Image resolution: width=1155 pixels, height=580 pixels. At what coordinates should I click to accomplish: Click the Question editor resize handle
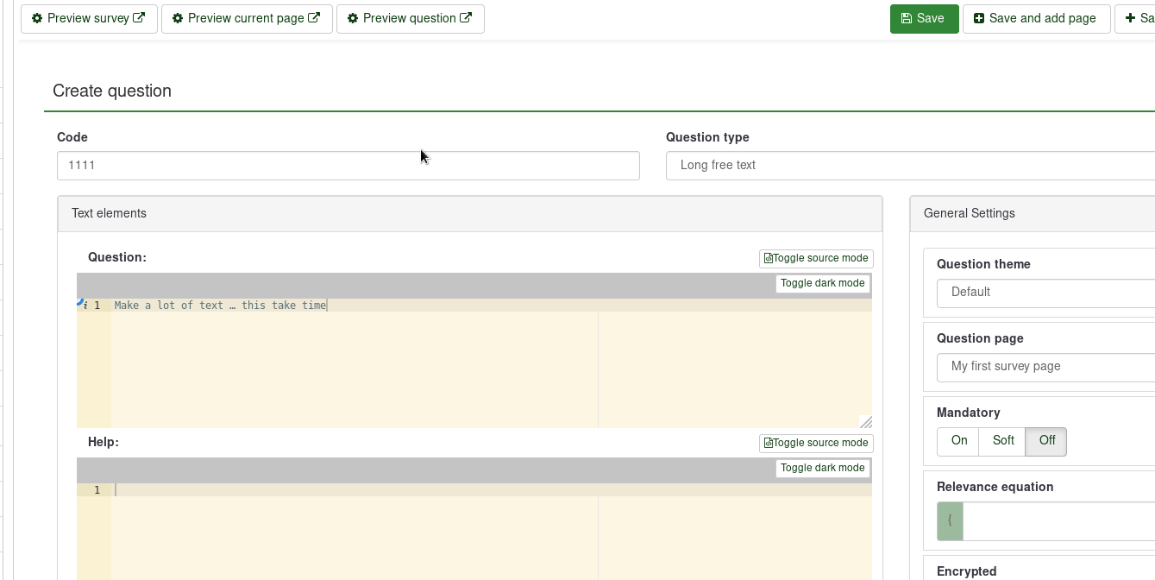point(866,422)
